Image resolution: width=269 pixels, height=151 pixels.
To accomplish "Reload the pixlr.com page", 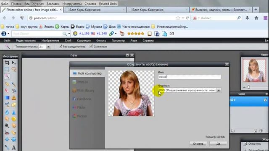I will 187,18.
